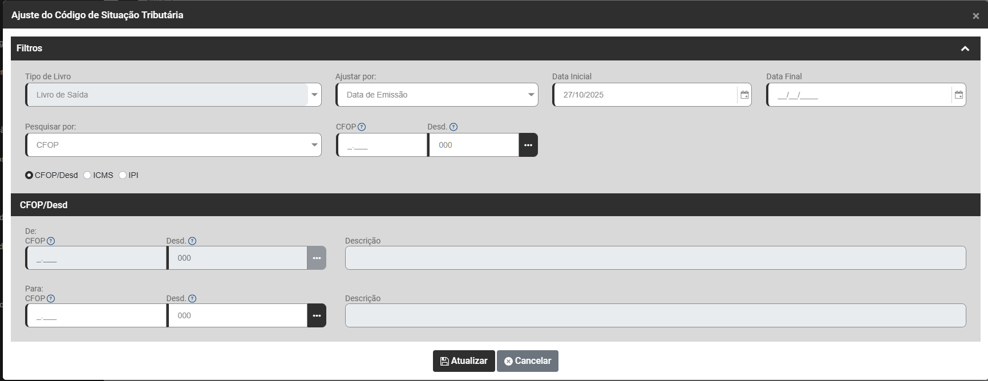The height and width of the screenshot is (381, 988).
Task: Open the Data Inicial calendar picker
Action: 744,95
